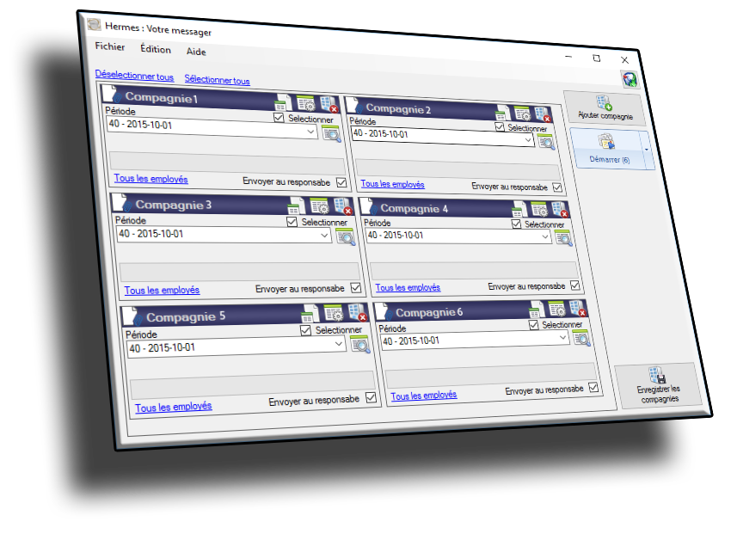
Task: Open the table settings icon of Compagnie 1
Action: 306,103
